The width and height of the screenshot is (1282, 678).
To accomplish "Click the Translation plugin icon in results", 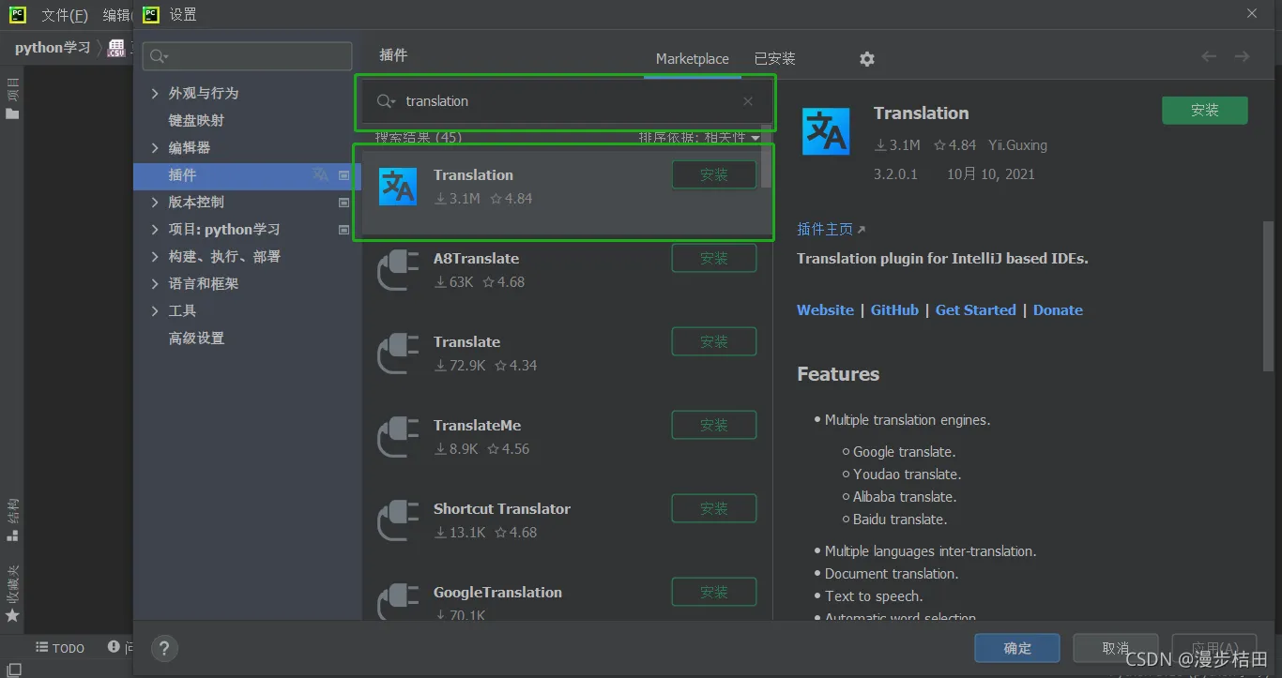I will pyautogui.click(x=398, y=187).
